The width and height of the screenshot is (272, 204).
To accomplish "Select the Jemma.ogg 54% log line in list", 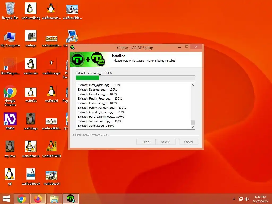I will (x=96, y=126).
